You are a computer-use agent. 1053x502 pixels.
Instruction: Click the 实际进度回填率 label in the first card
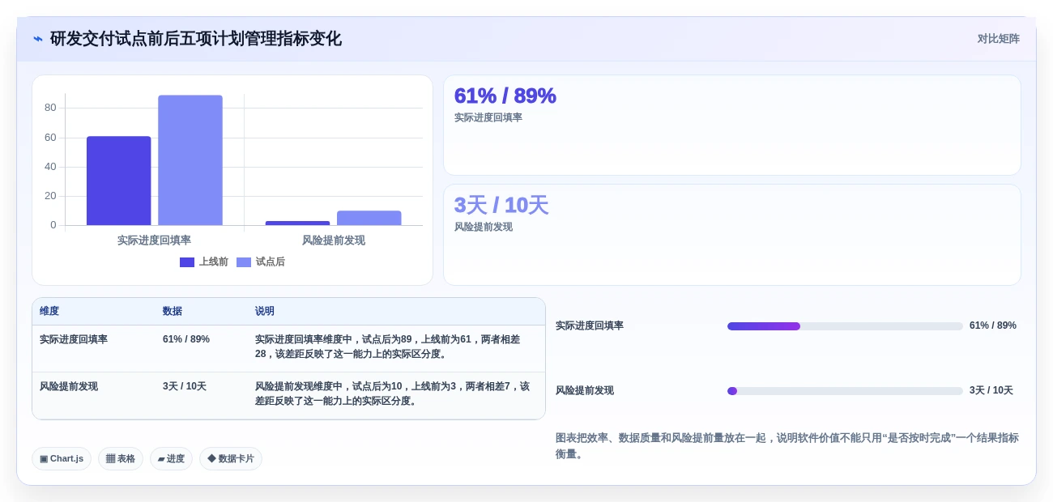click(x=488, y=117)
